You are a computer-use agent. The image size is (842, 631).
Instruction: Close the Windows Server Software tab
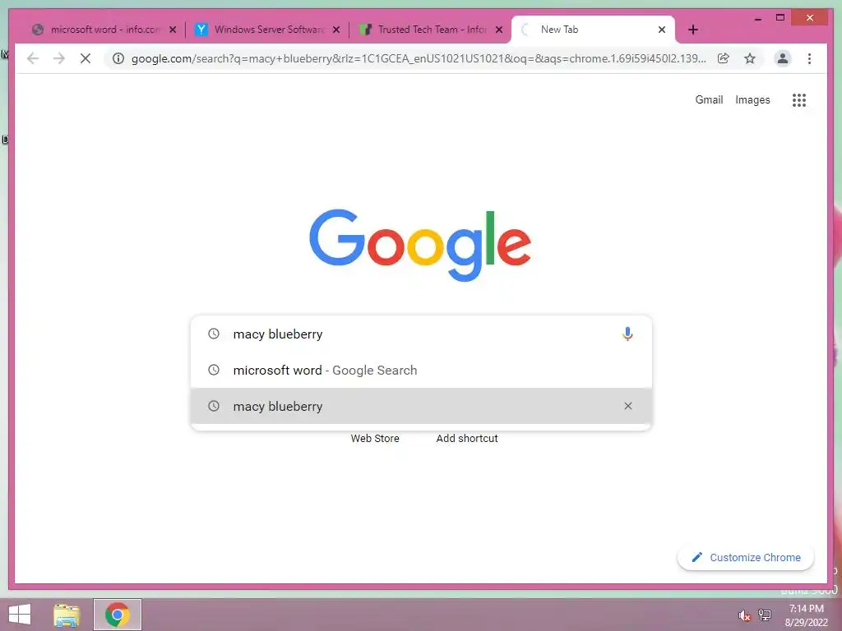pyautogui.click(x=336, y=30)
